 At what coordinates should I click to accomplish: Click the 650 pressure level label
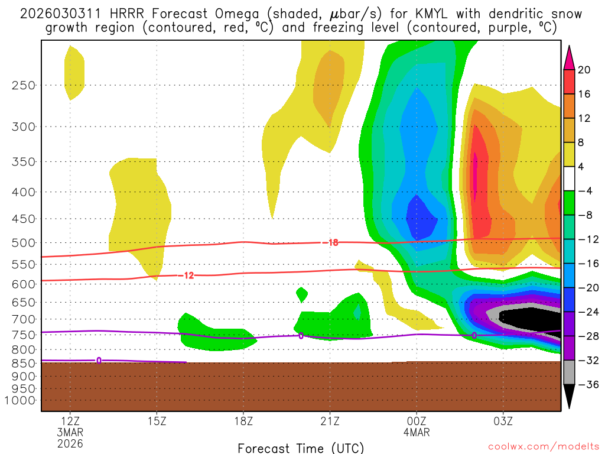point(23,302)
